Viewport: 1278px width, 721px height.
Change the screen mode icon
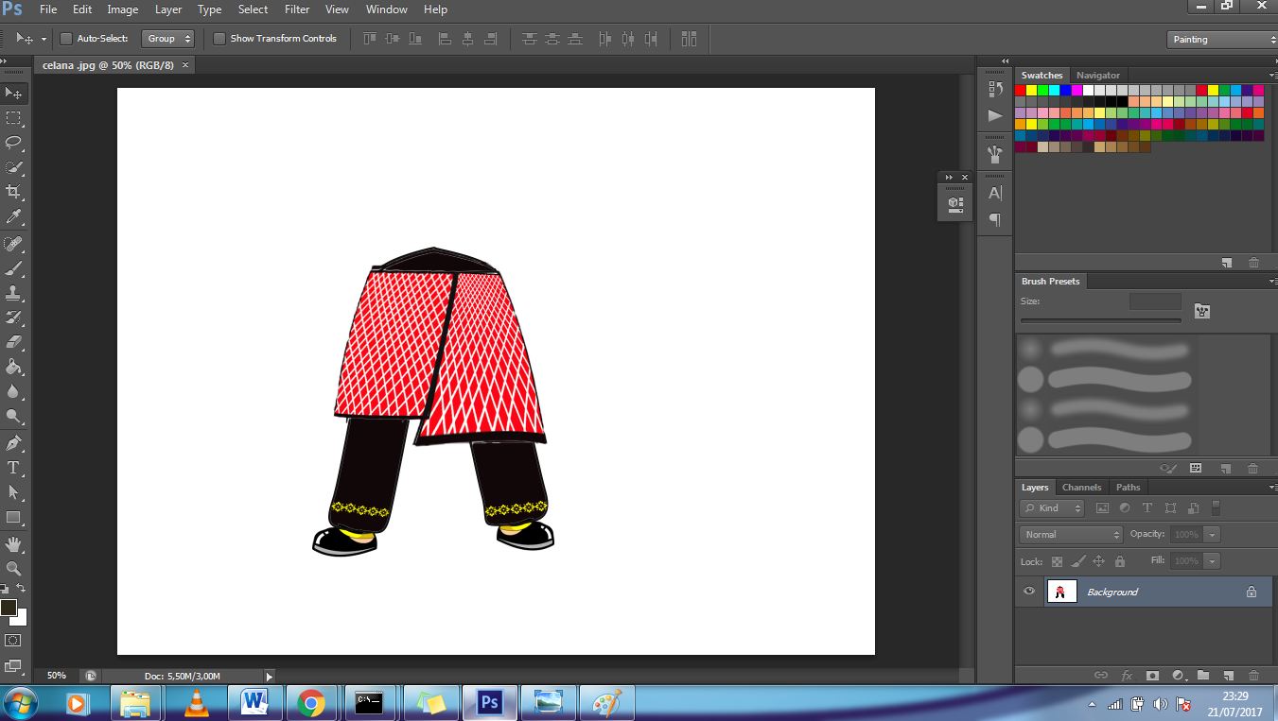click(x=13, y=666)
